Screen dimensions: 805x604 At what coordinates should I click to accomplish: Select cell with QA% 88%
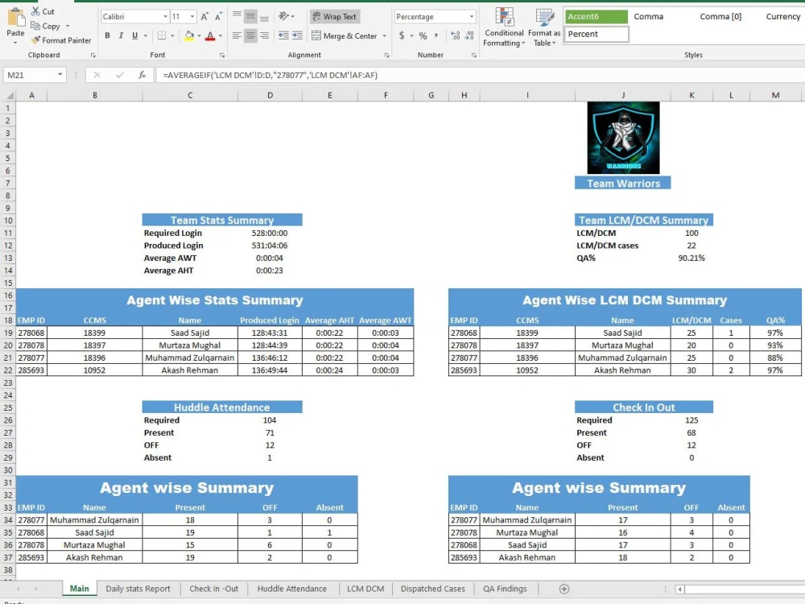point(775,358)
